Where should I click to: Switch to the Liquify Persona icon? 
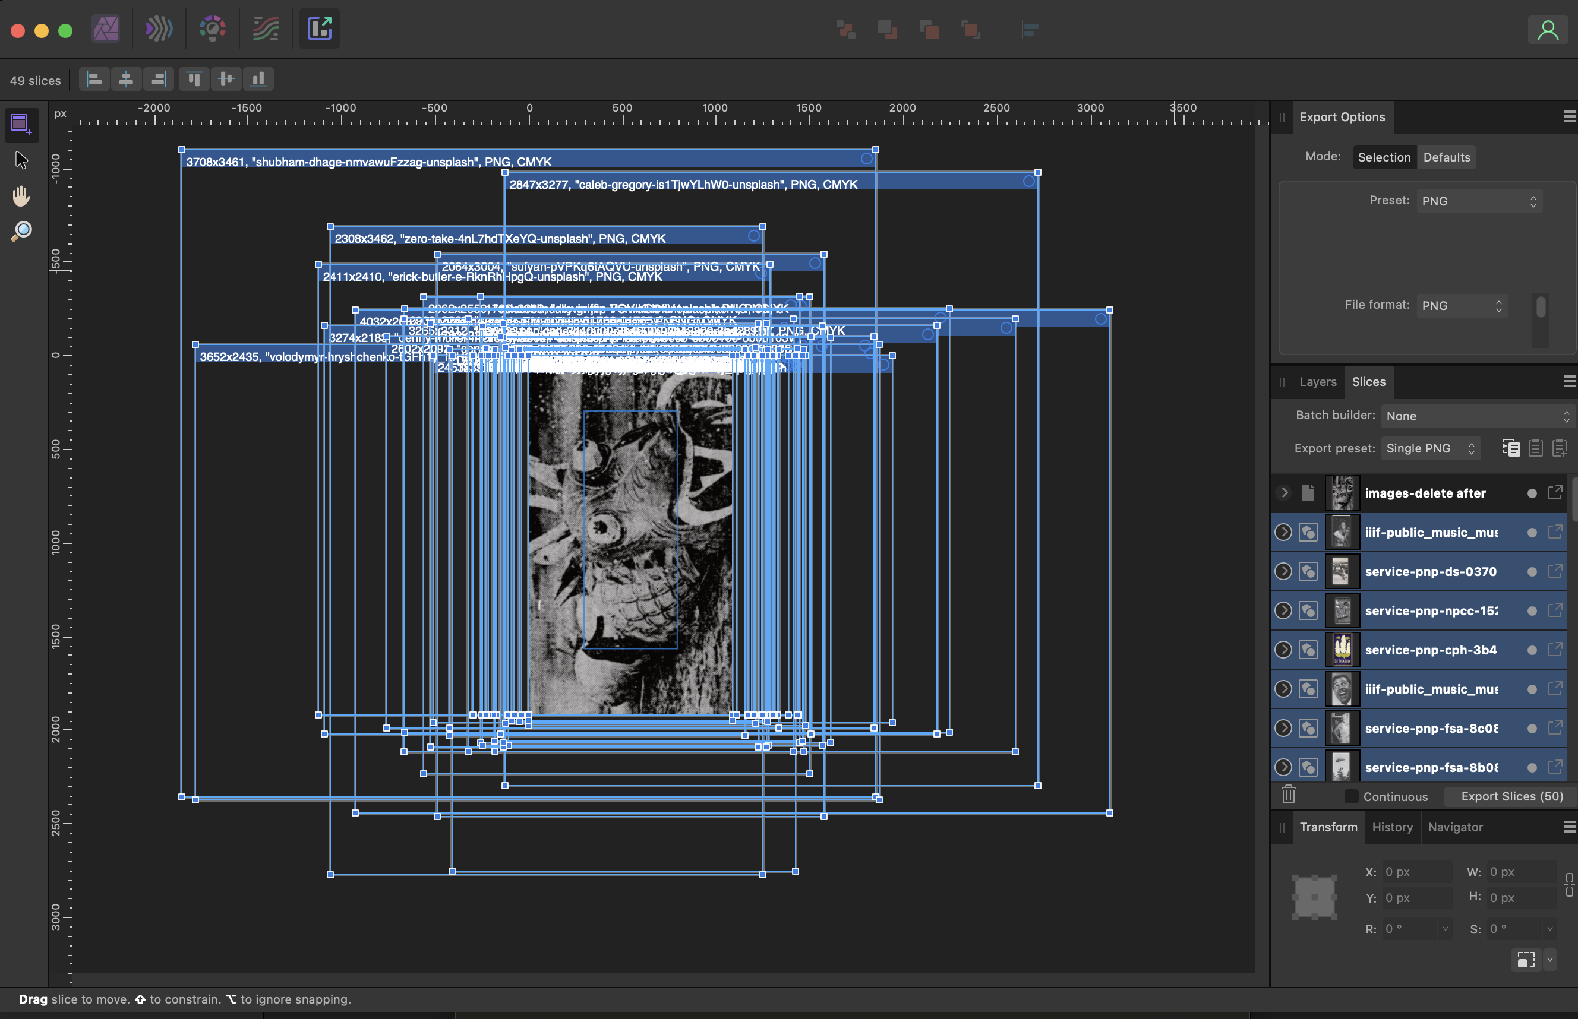pyautogui.click(x=159, y=29)
